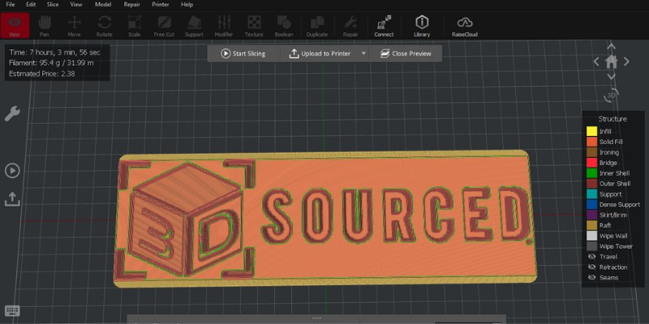Toggle Travel visibility eye icon

point(592,257)
